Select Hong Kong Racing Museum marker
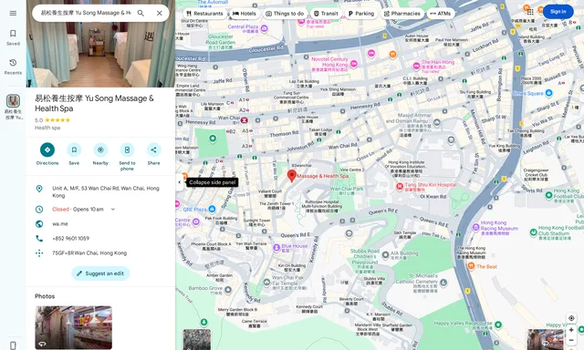584x350 pixels. click(x=475, y=227)
